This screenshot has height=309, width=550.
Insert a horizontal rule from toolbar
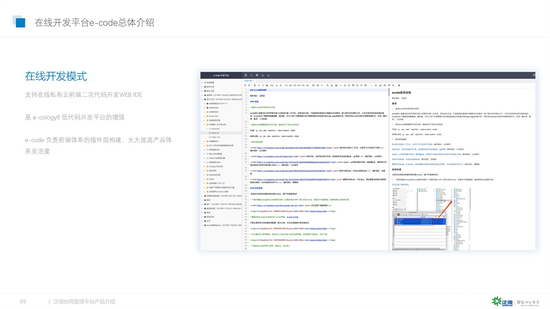(322, 85)
